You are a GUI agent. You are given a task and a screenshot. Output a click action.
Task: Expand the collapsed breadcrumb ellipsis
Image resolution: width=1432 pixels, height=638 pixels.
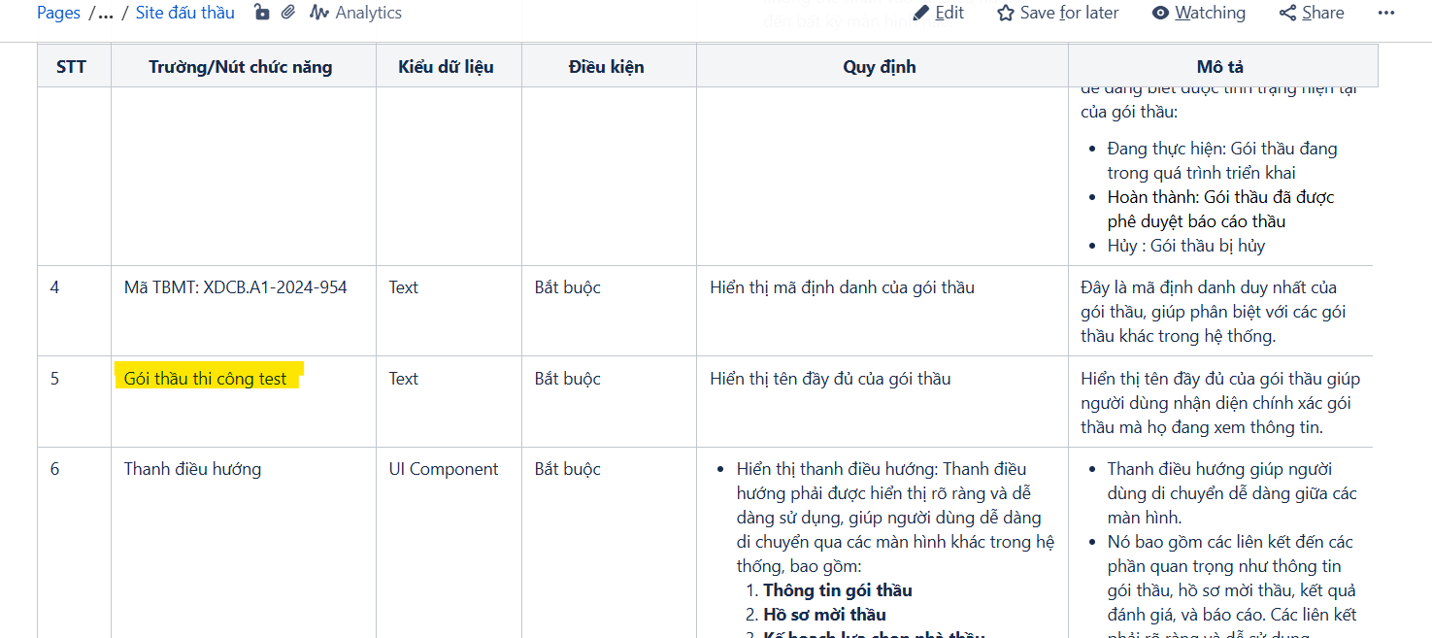(106, 13)
